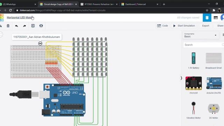The image size is (224, 126).
Task: Toggle notes visibility eye icon
Action: [41, 26]
